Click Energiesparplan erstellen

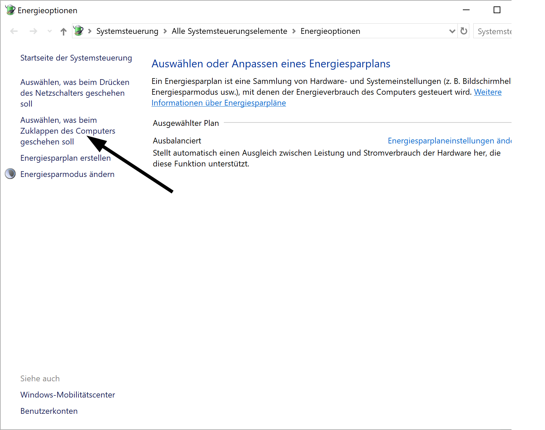click(65, 158)
